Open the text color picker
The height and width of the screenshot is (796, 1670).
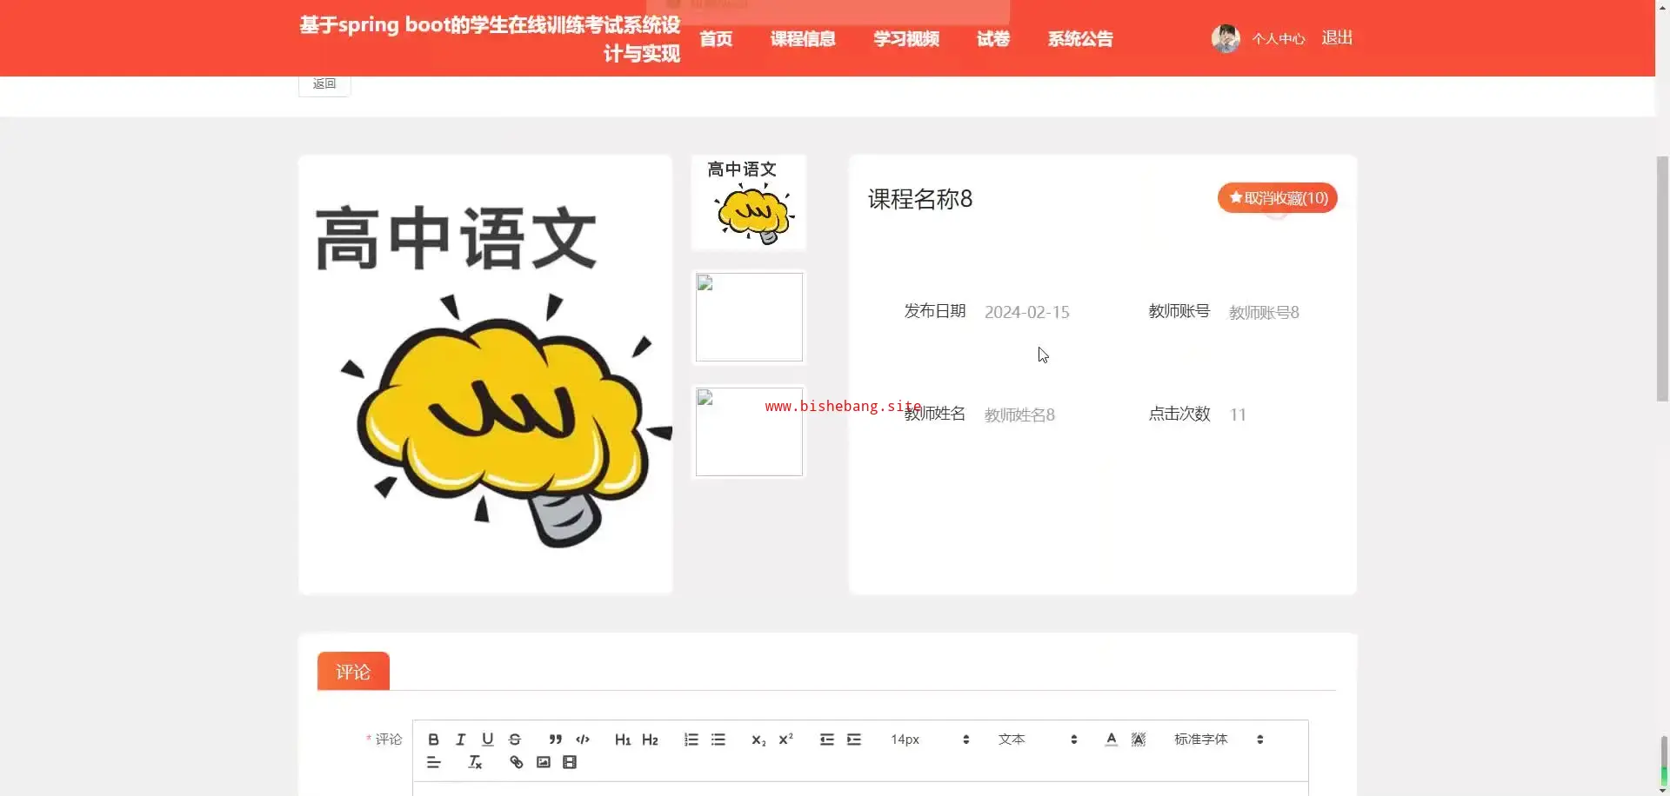[x=1112, y=740]
